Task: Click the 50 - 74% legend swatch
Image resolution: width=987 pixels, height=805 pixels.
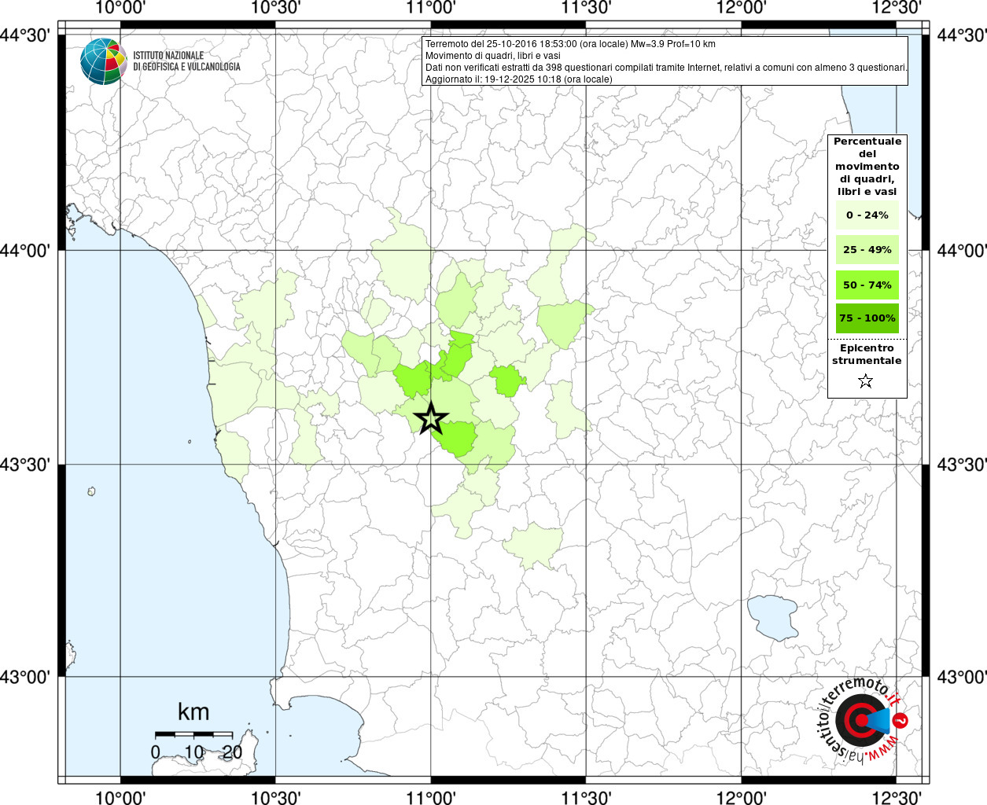Action: point(867,285)
